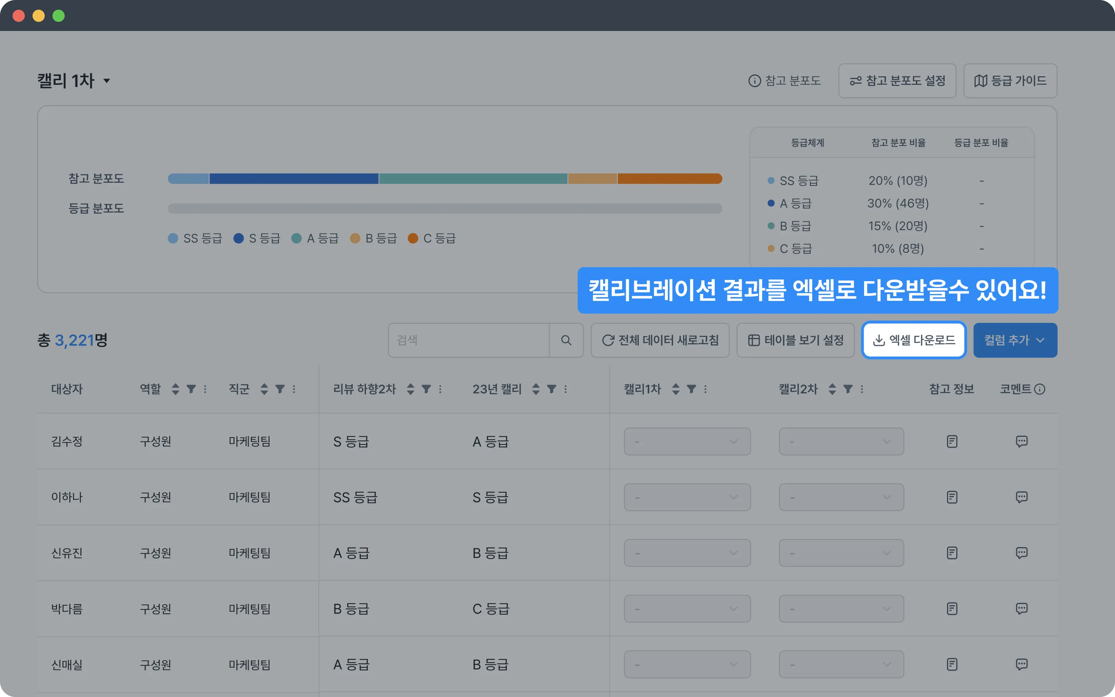Open 테이블 보기 설정
Viewport: 1115px width, 697px height.
coord(795,340)
